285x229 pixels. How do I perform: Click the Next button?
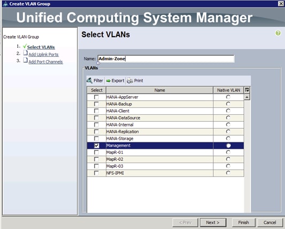[x=213, y=223]
